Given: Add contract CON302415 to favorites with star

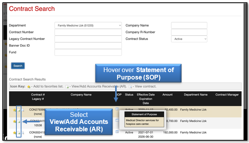Looking at the screenshot, I should pos(14,133).
